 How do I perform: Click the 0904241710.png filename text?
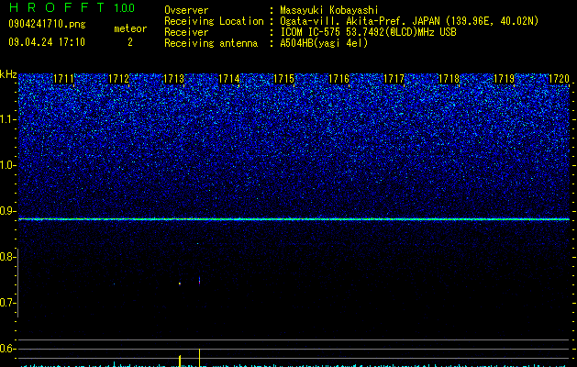47,24
